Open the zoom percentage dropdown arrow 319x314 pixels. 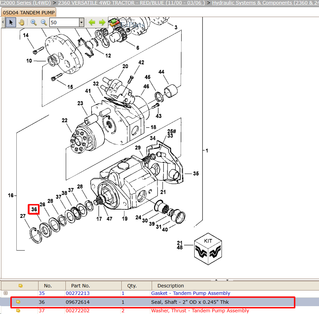81,23
